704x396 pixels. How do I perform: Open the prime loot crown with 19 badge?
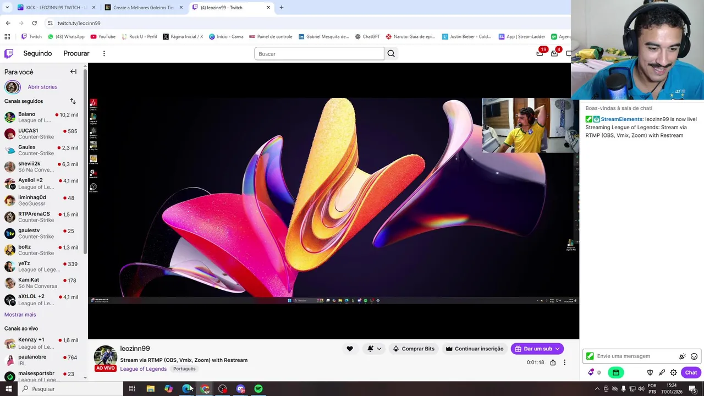[540, 53]
